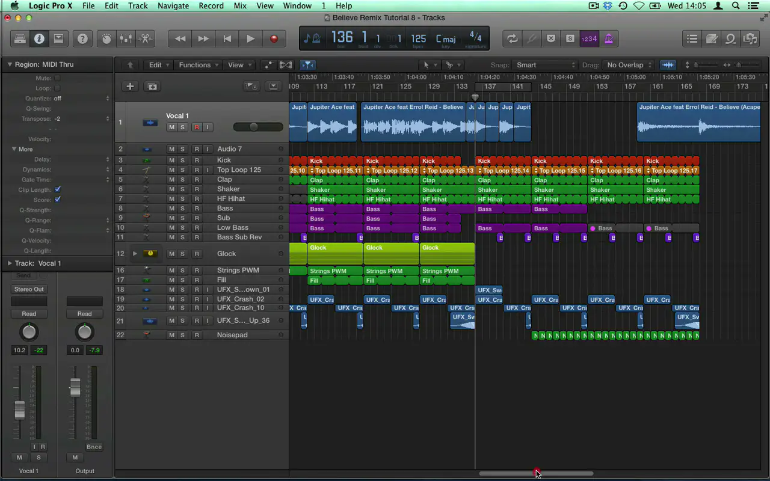
Task: Toggle Replace mode X button
Action: click(x=550, y=38)
